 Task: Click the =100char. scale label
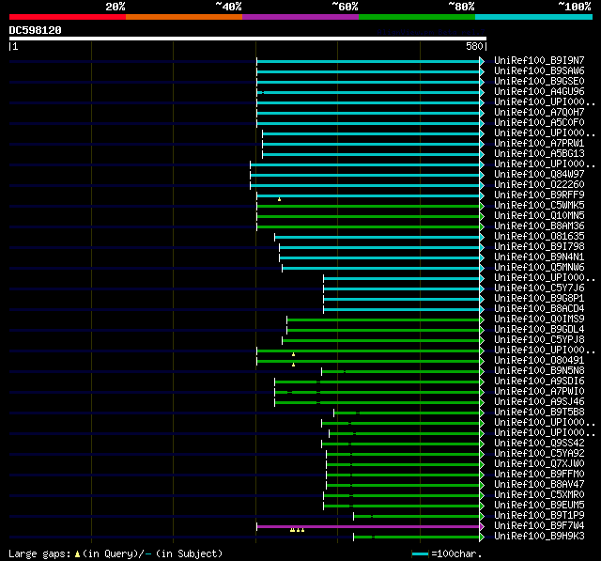[456, 554]
